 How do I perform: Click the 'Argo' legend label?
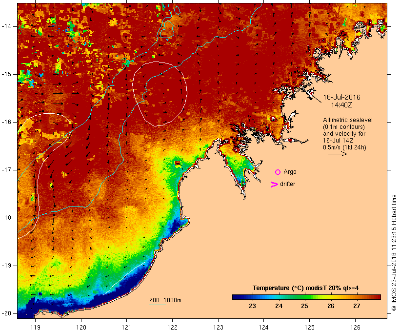[x=290, y=172]
